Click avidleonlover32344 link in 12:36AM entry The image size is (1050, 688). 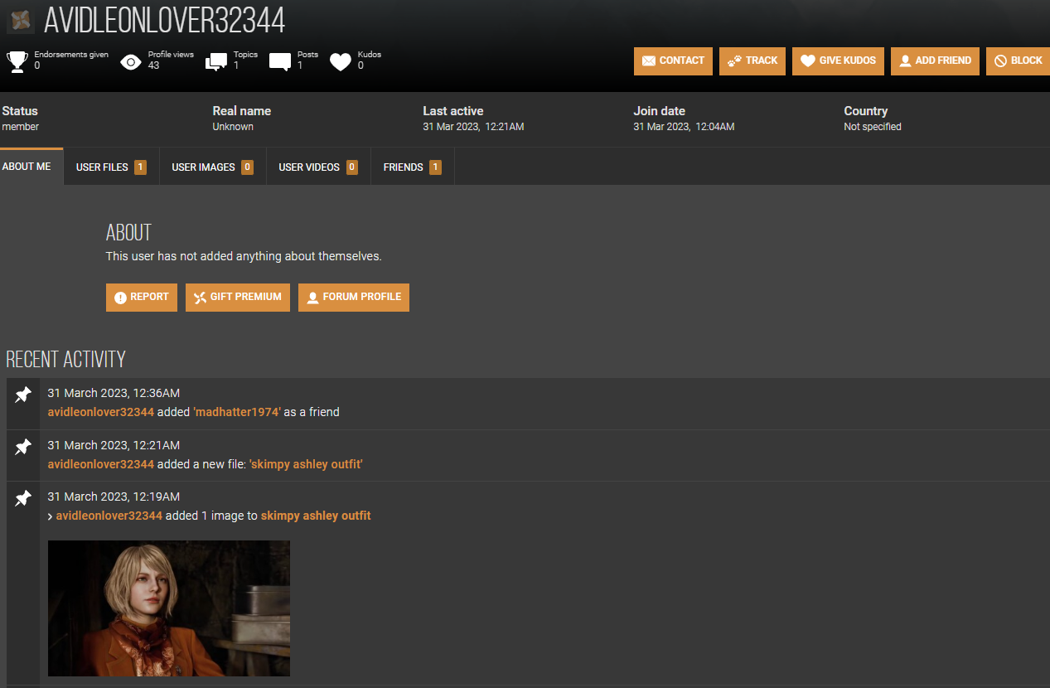pyautogui.click(x=101, y=412)
